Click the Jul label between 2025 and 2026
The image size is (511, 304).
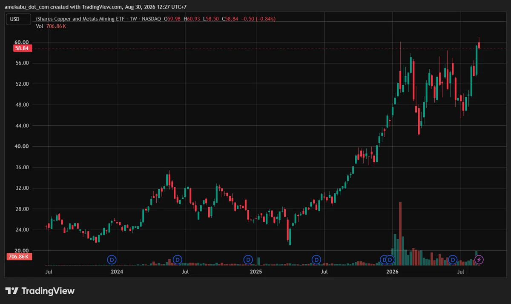[324, 271]
